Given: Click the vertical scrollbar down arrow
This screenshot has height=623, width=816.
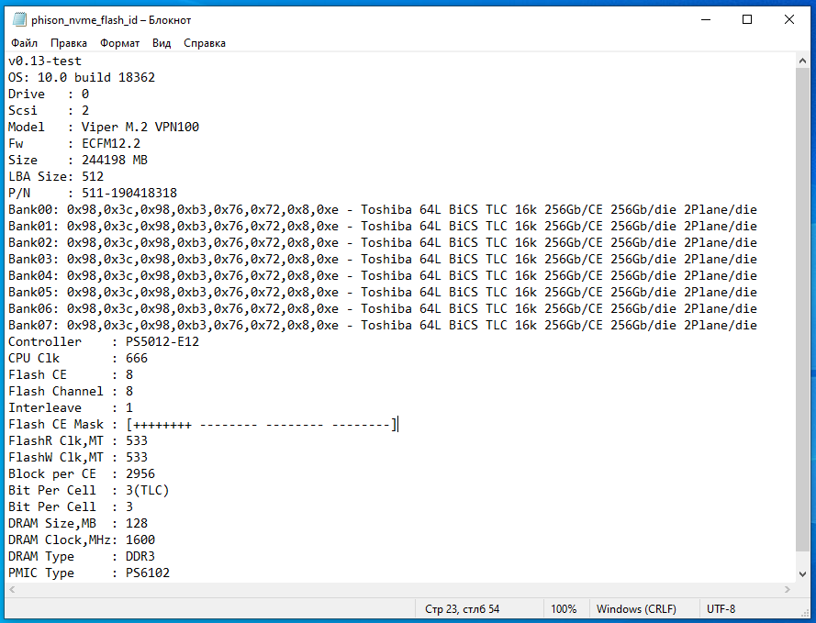Looking at the screenshot, I should pyautogui.click(x=802, y=574).
